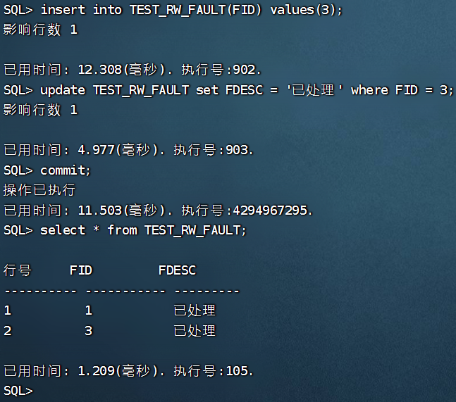Click the '操作已执行' message
456x402 pixels.
coord(39,190)
